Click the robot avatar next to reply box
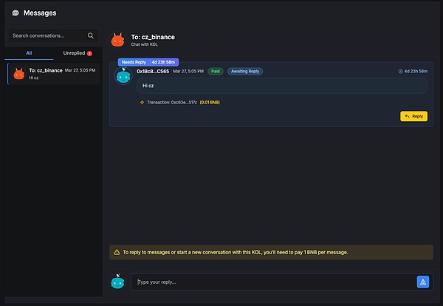This screenshot has height=306, width=443. click(x=117, y=282)
